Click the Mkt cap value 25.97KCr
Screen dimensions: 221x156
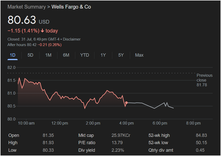tap(121, 135)
